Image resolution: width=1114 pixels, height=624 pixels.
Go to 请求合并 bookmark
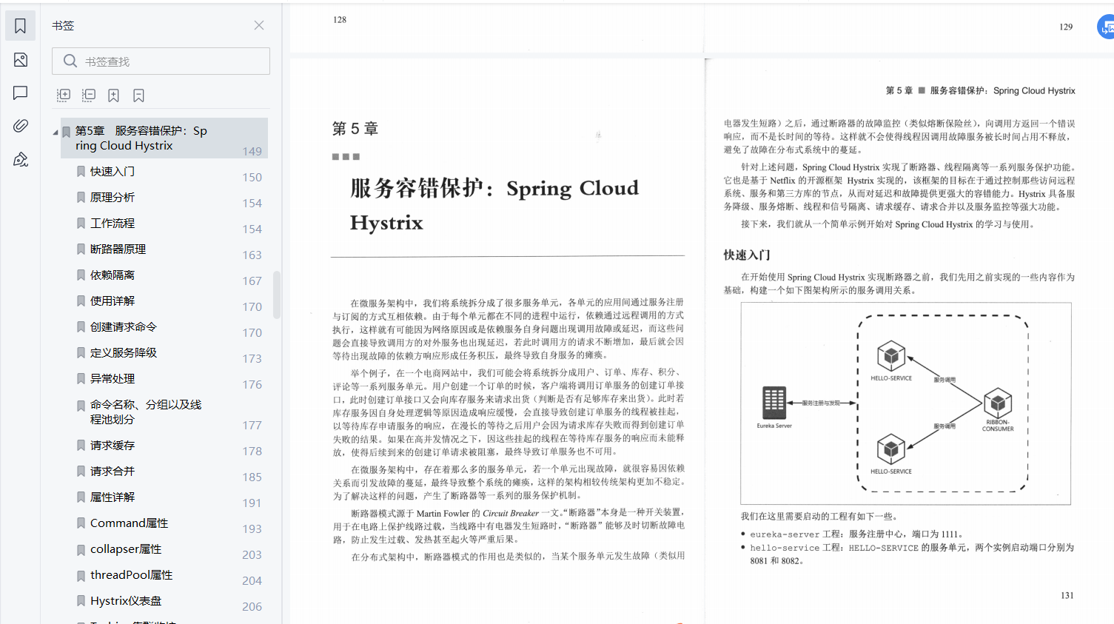click(x=113, y=472)
